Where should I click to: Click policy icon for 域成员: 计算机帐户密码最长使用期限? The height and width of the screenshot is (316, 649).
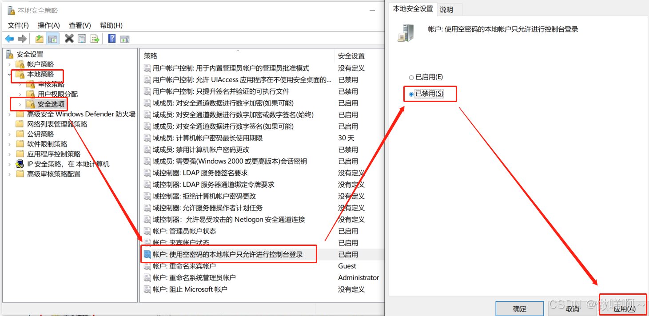tap(147, 138)
